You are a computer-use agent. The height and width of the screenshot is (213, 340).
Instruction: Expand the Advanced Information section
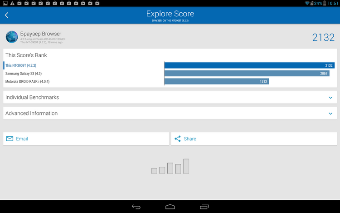pos(170,113)
